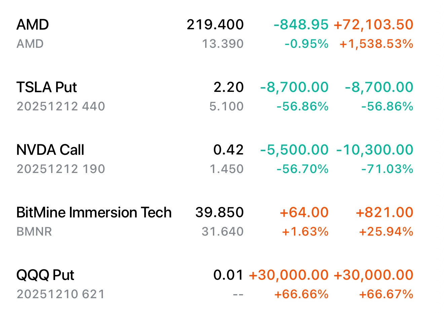The width and height of the screenshot is (444, 313).
Task: Open the TSLA Put position
Action: pos(46,87)
